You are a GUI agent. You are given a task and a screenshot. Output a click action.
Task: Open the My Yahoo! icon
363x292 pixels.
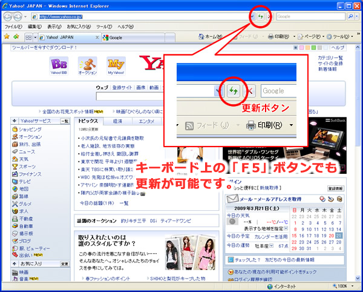tap(116, 65)
